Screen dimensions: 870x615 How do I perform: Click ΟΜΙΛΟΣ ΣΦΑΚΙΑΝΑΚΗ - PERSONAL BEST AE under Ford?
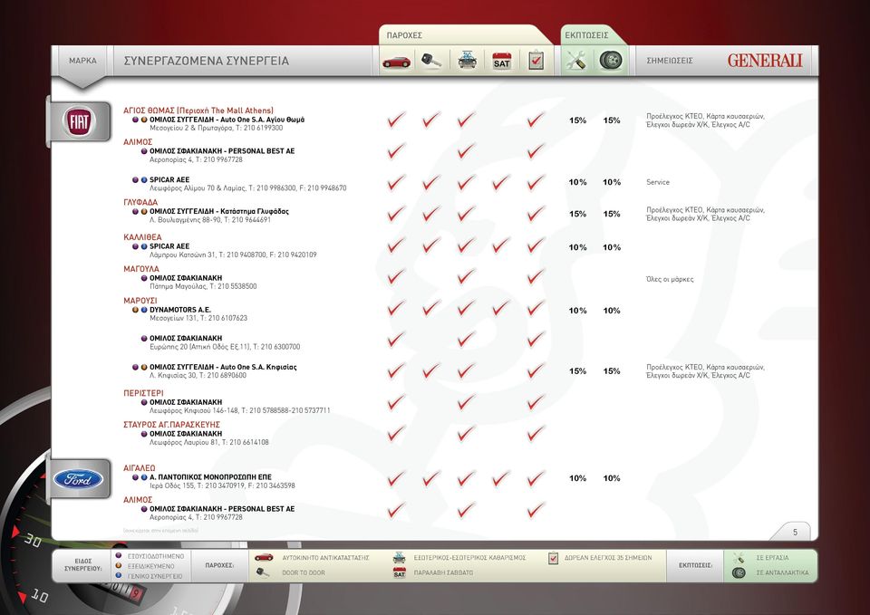pyautogui.click(x=222, y=508)
